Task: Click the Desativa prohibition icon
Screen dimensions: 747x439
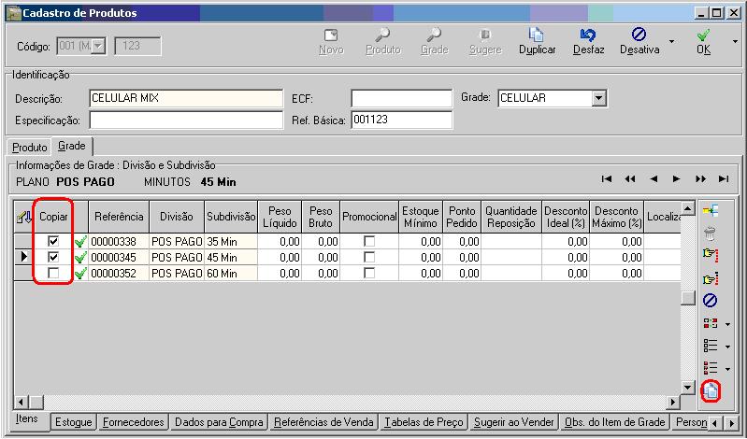Action: click(x=639, y=35)
